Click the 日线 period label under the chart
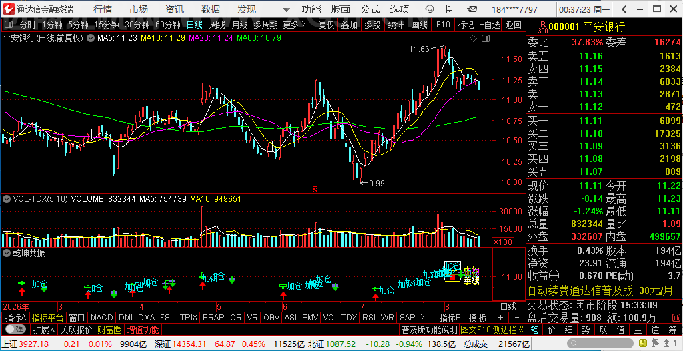The width and height of the screenshot is (683, 351). point(508,306)
